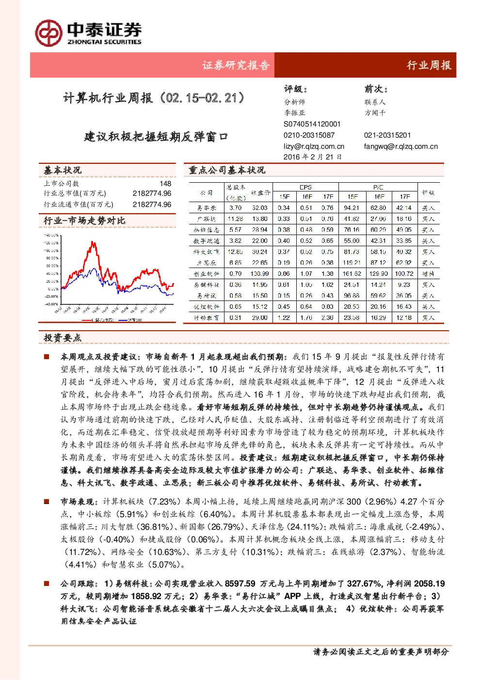Click 17F EPS value 2.36 for 行动教育
Screen dimensions: 481x680
pyautogui.click(x=327, y=318)
